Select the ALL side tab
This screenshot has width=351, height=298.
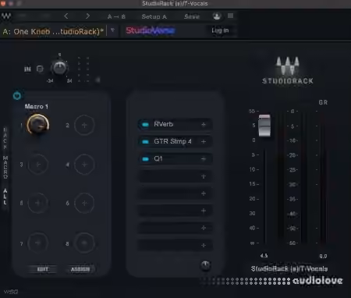pos(5,197)
